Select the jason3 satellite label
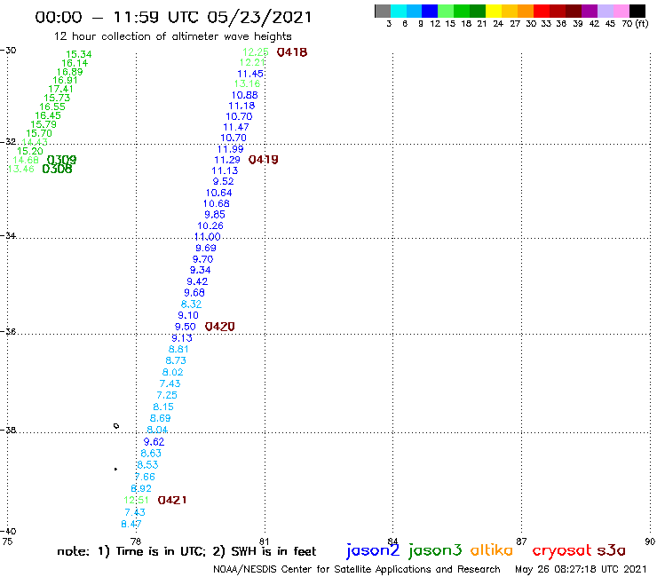Viewport: 657px width, 577px height. coord(435,550)
